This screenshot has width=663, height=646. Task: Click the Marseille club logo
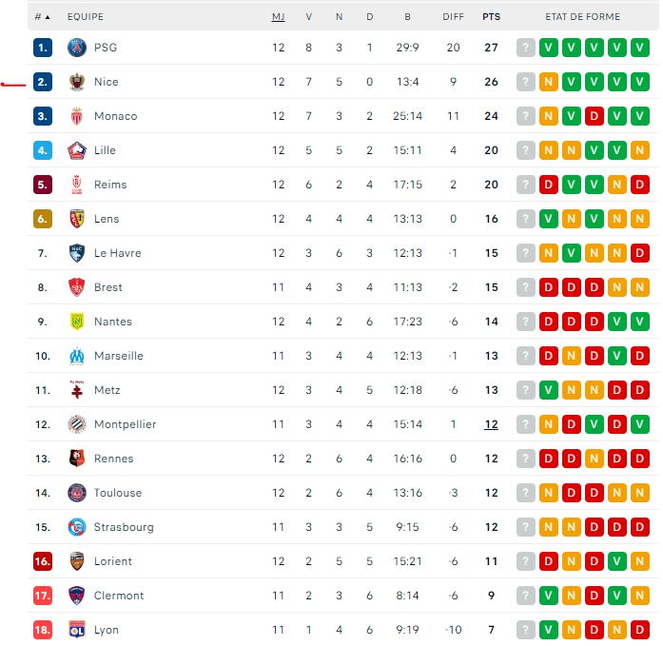click(77, 356)
